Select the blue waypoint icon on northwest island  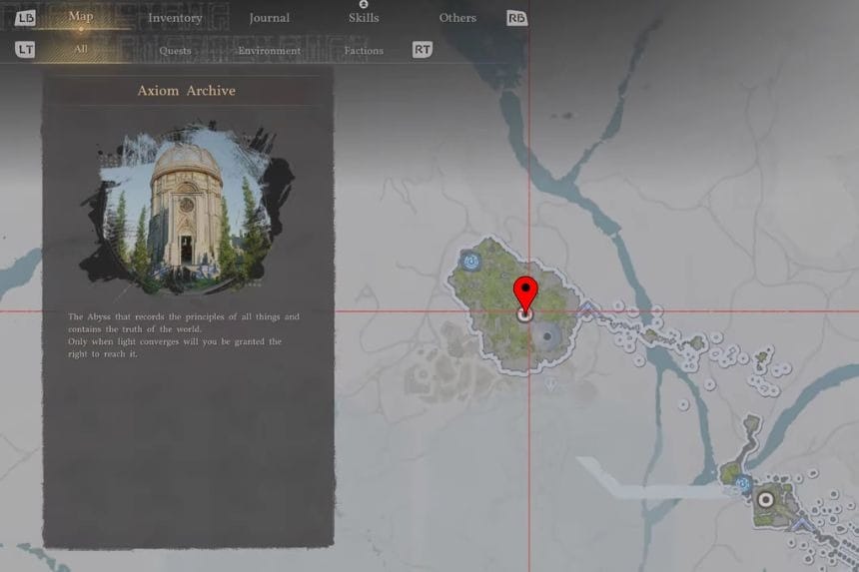tap(471, 262)
